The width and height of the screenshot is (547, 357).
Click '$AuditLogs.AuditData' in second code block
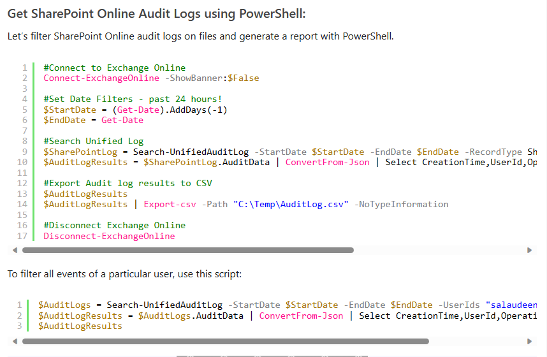pos(191,316)
